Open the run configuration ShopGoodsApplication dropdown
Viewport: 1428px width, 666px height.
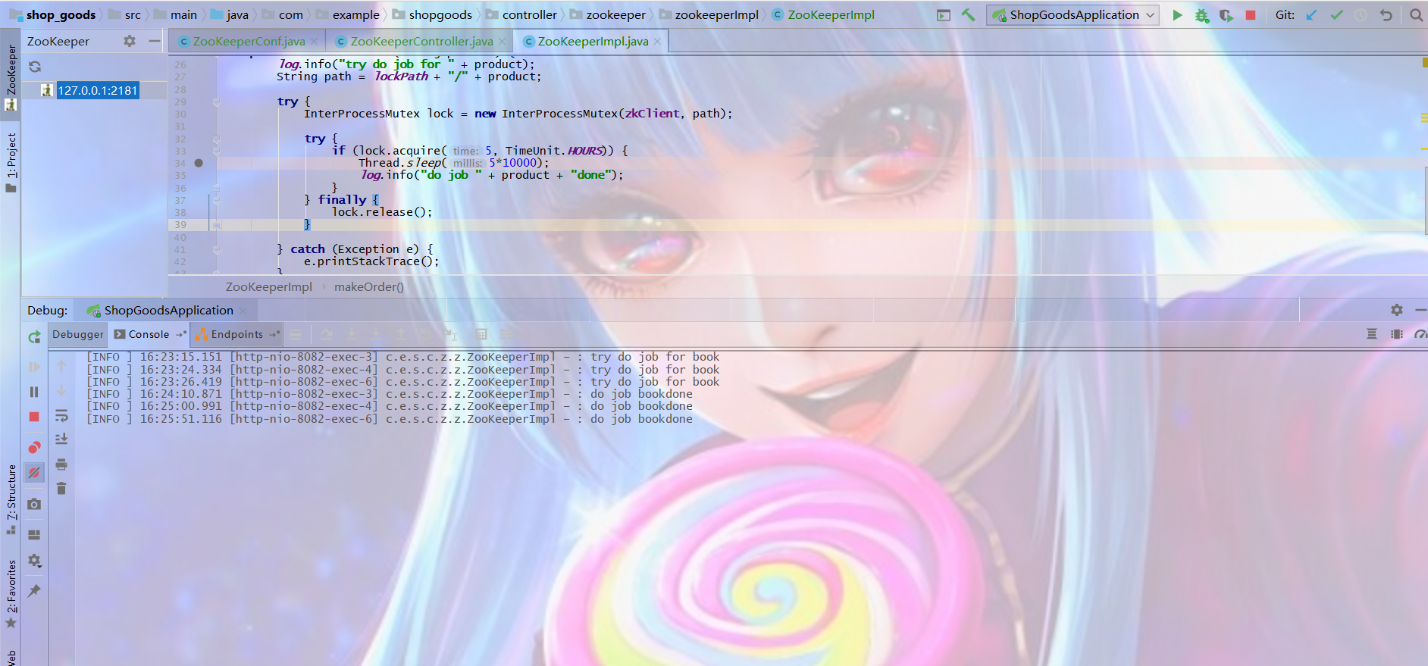[x=1073, y=14]
